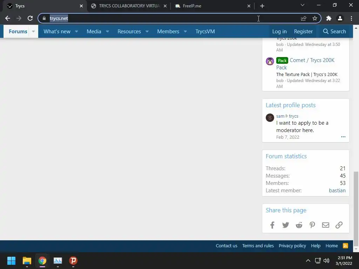Click the Log in link
The height and width of the screenshot is (269, 359).
(279, 32)
